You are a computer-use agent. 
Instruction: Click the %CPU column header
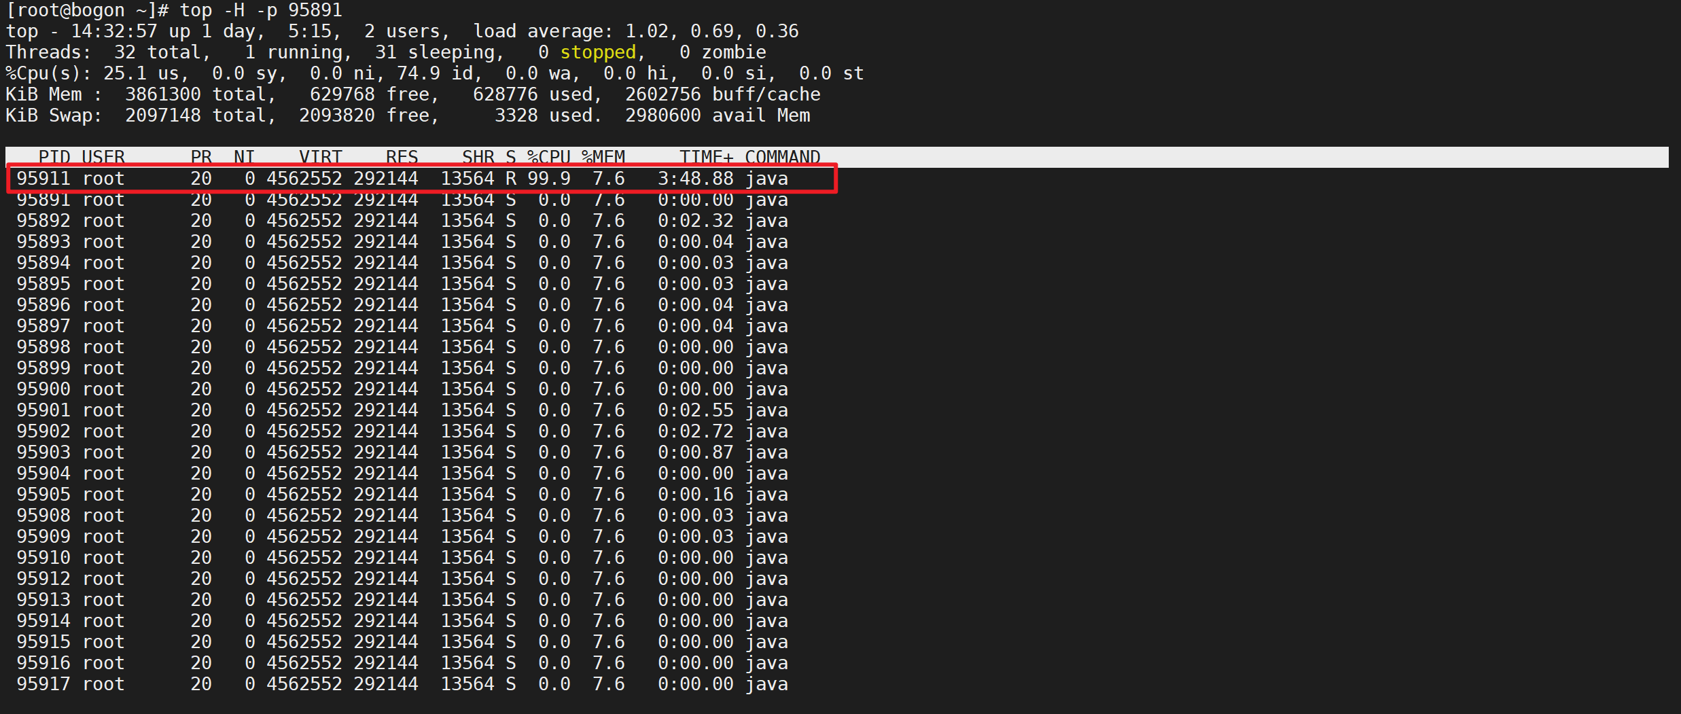click(x=549, y=158)
